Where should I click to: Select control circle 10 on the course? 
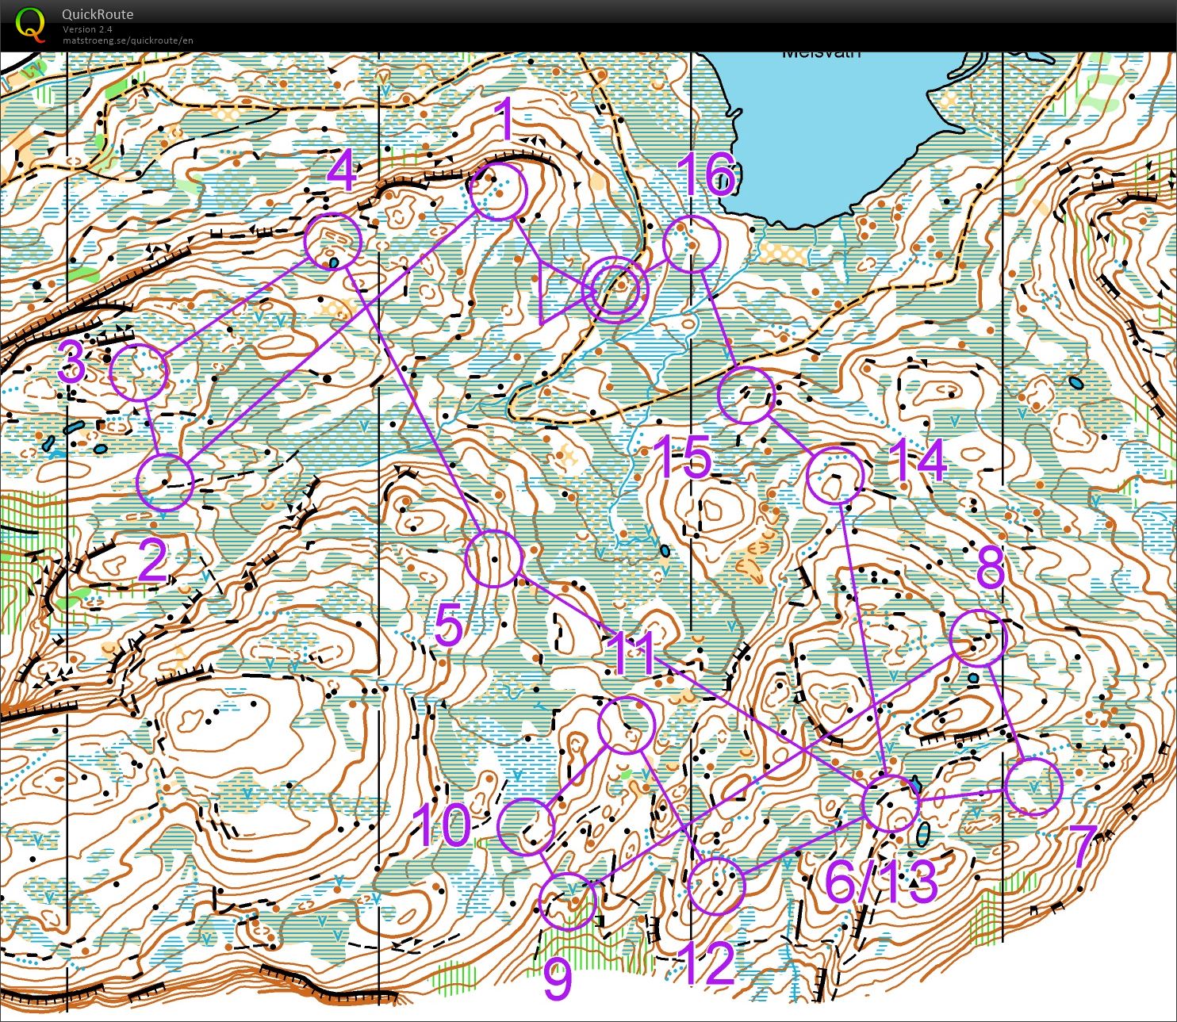pyautogui.click(x=526, y=826)
